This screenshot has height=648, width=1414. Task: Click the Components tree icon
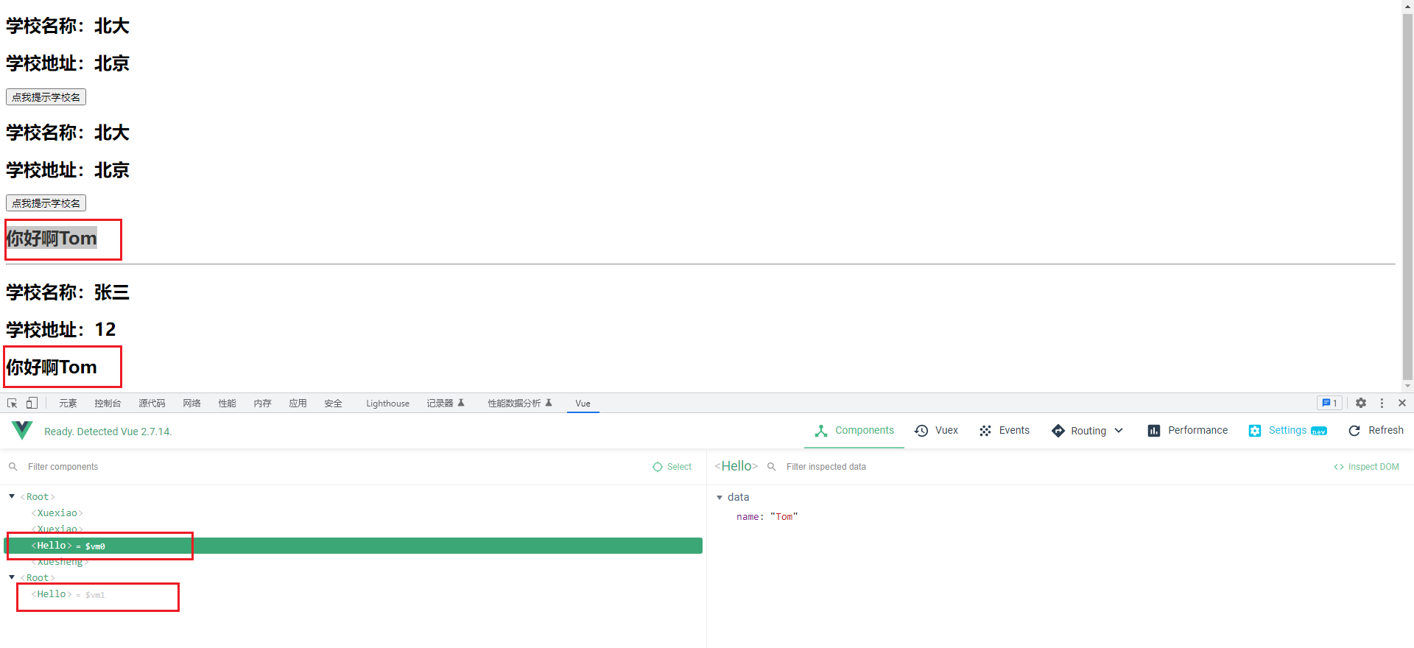click(821, 431)
